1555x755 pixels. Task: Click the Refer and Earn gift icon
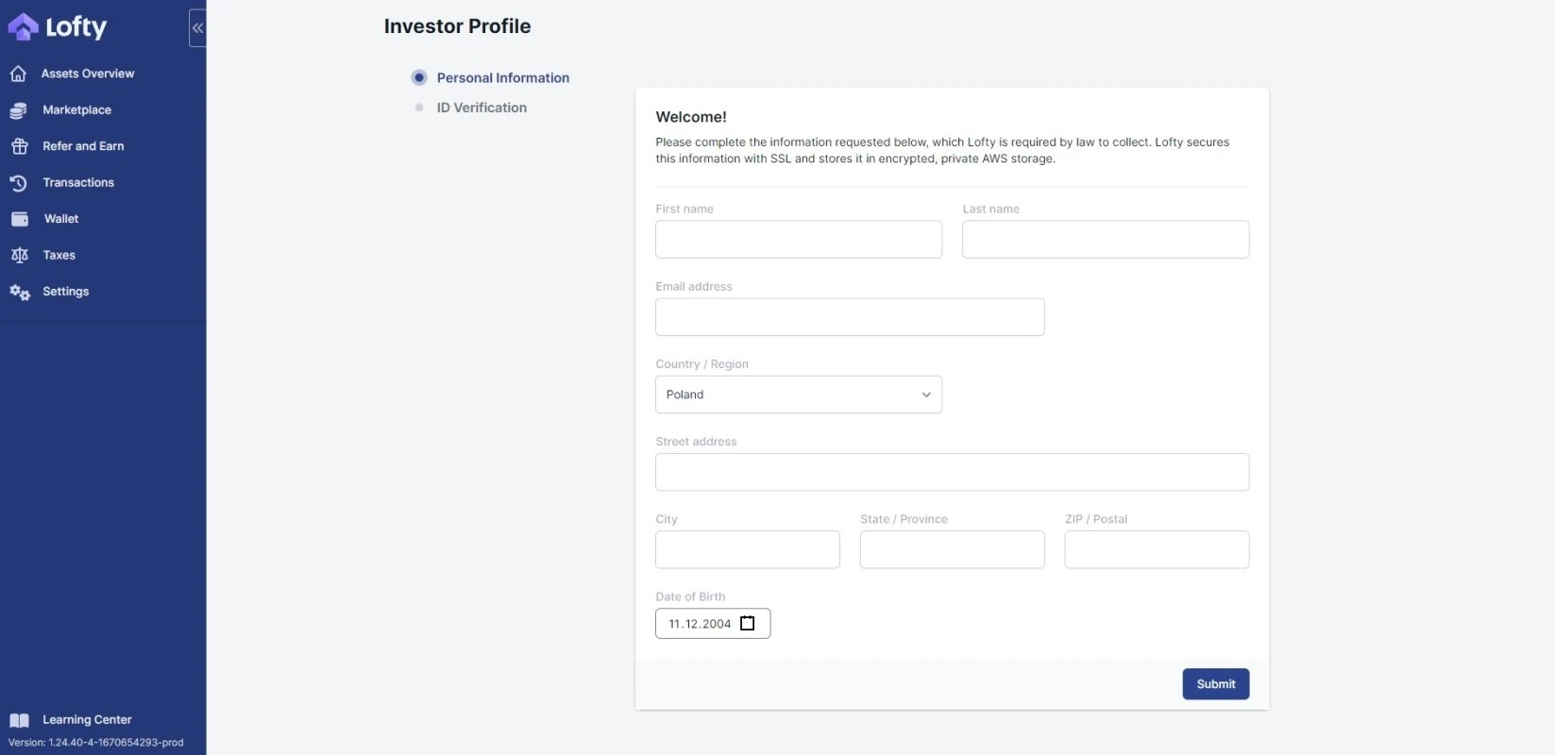[19, 146]
